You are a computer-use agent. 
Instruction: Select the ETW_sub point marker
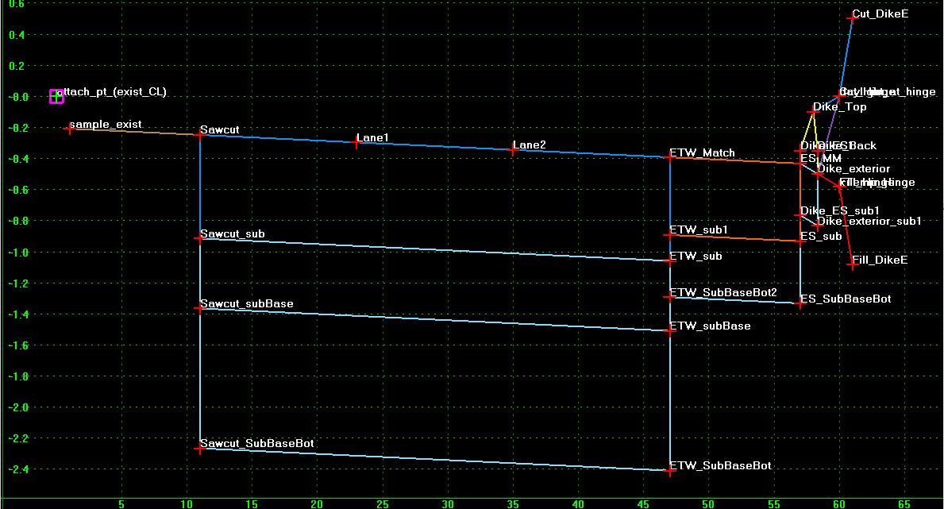pyautogui.click(x=669, y=260)
